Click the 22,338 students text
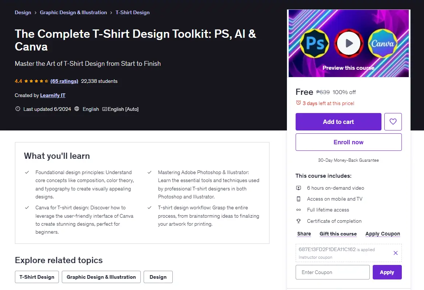Screen dimensions: 424x290 pos(99,81)
